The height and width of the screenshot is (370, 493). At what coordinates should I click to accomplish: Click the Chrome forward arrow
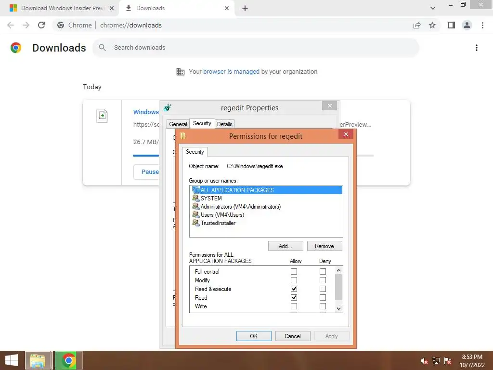point(26,25)
